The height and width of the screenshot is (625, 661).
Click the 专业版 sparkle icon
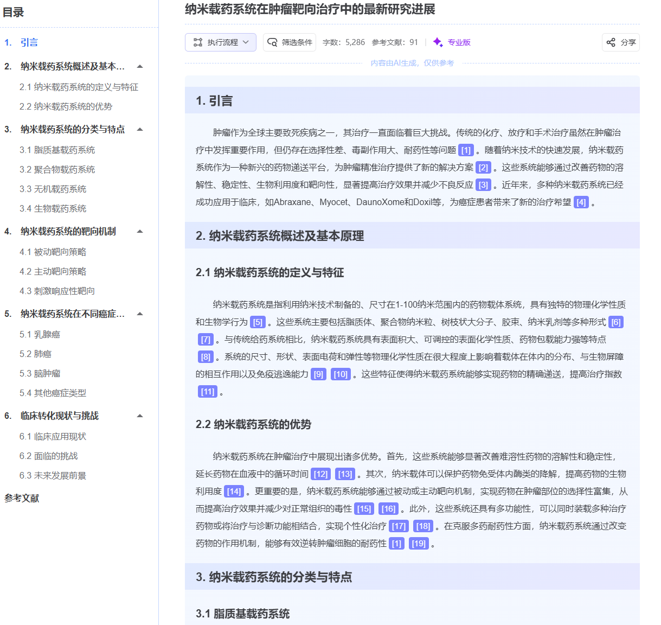[438, 42]
